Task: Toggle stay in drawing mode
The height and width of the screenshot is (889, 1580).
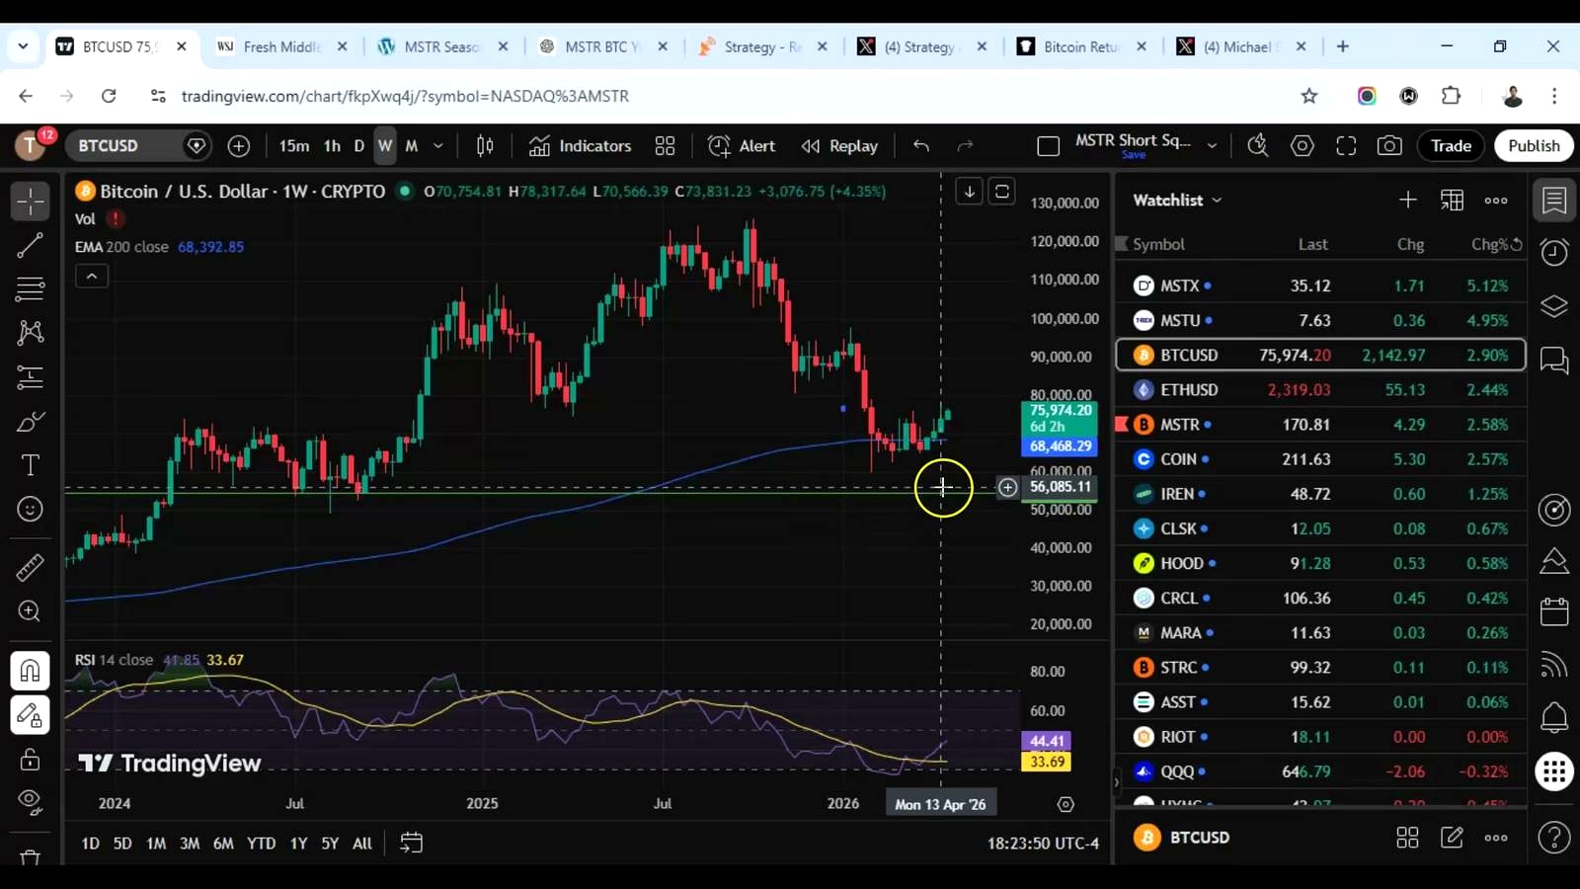Action: (x=30, y=715)
